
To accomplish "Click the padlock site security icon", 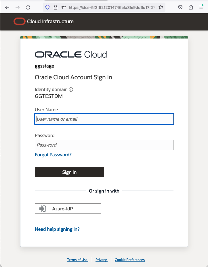I will pyautogui.click(x=56, y=7).
